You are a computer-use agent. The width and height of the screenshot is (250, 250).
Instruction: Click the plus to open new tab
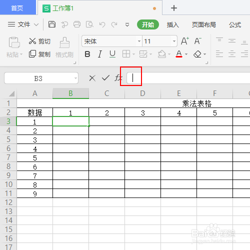pos(174,8)
